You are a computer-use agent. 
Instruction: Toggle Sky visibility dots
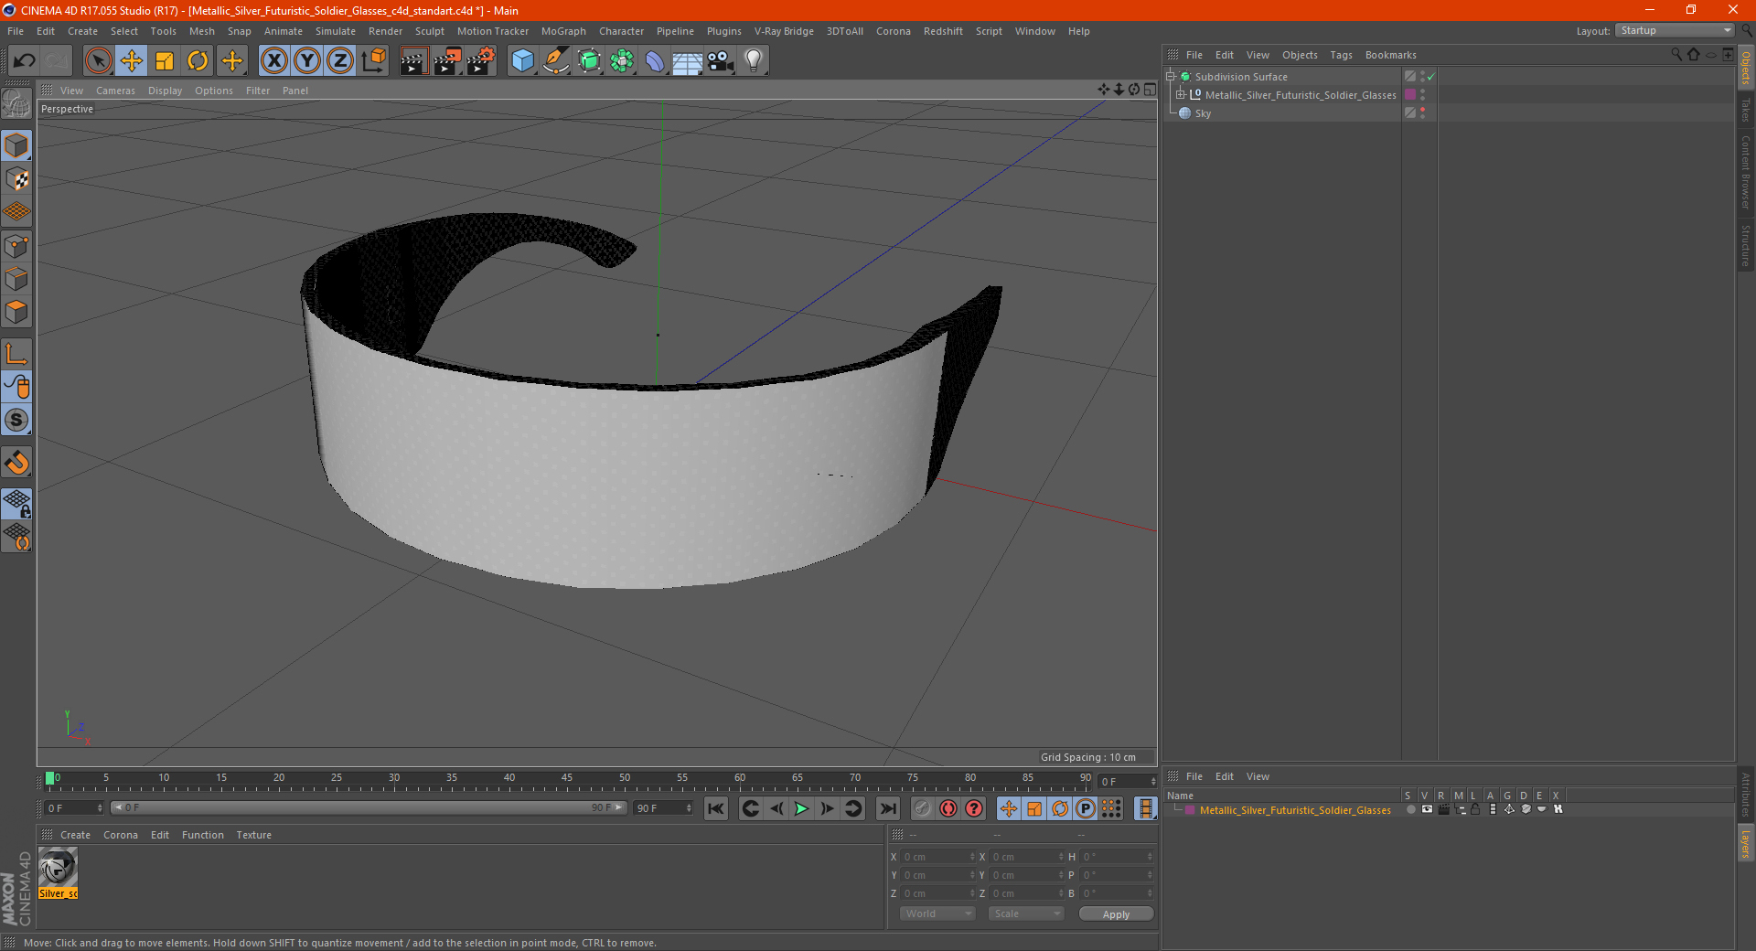click(x=1422, y=113)
